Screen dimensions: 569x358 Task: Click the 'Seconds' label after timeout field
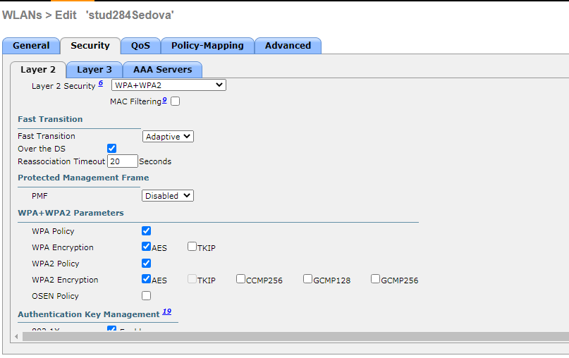tap(155, 161)
